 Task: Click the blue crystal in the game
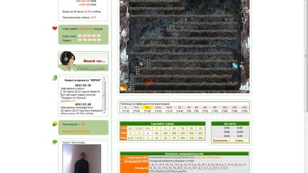point(235,65)
